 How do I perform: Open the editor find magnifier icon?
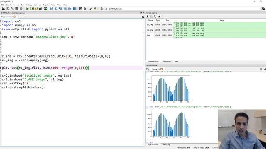143,17
